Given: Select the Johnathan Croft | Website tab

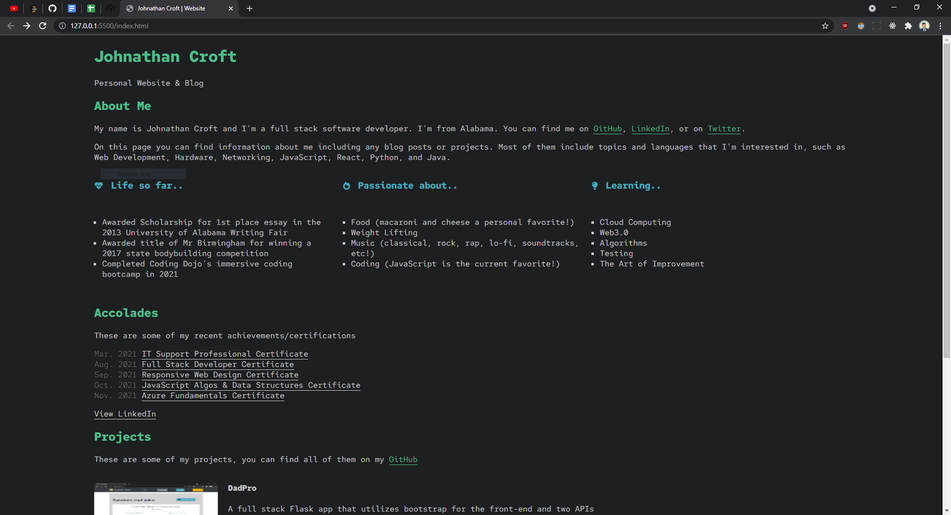Looking at the screenshot, I should (x=171, y=8).
